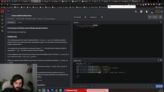Switch to the Instructions tab
Image resolution: width=164 pixels, height=92 pixels.
(x=11, y=22)
